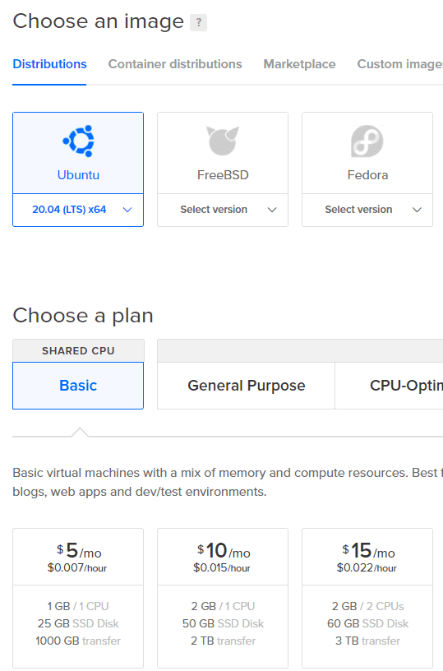Screen dimensions: 443x671
Task: Choose the General Purpose plan
Action: (x=247, y=386)
